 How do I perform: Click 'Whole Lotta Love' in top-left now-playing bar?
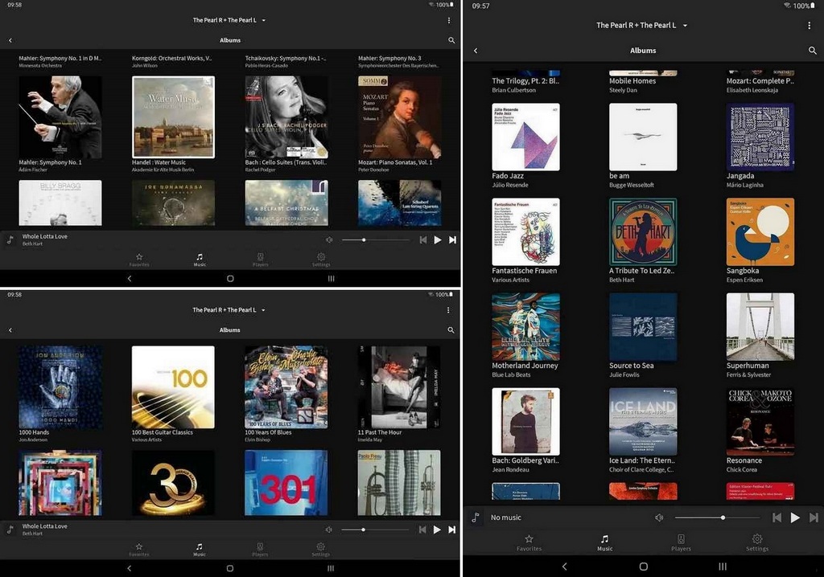click(45, 237)
